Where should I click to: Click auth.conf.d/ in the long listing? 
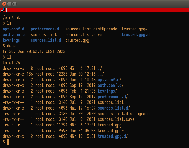pos(110,85)
